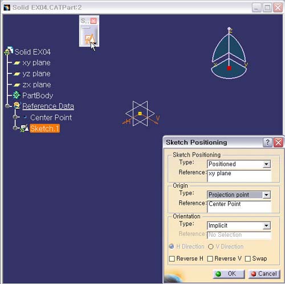Enable the Reverse V checkbox
285x284 pixels.
pos(210,259)
